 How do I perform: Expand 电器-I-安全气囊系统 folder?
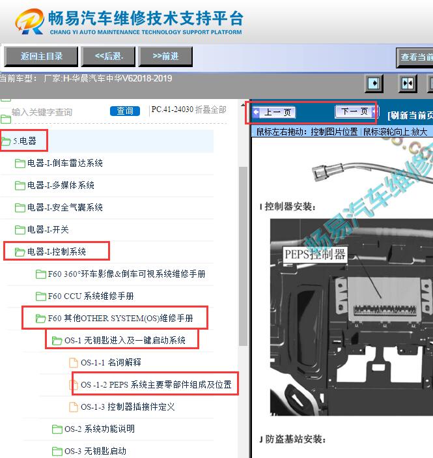(x=65, y=207)
